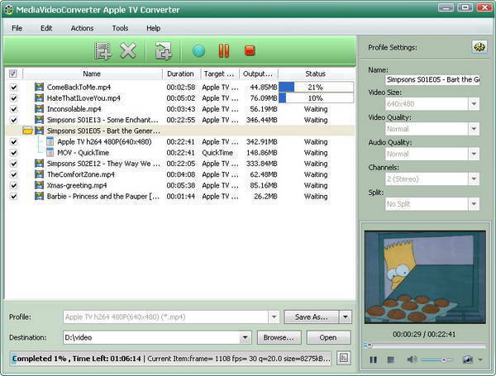Open advanced profile settings gear icon

click(x=479, y=47)
